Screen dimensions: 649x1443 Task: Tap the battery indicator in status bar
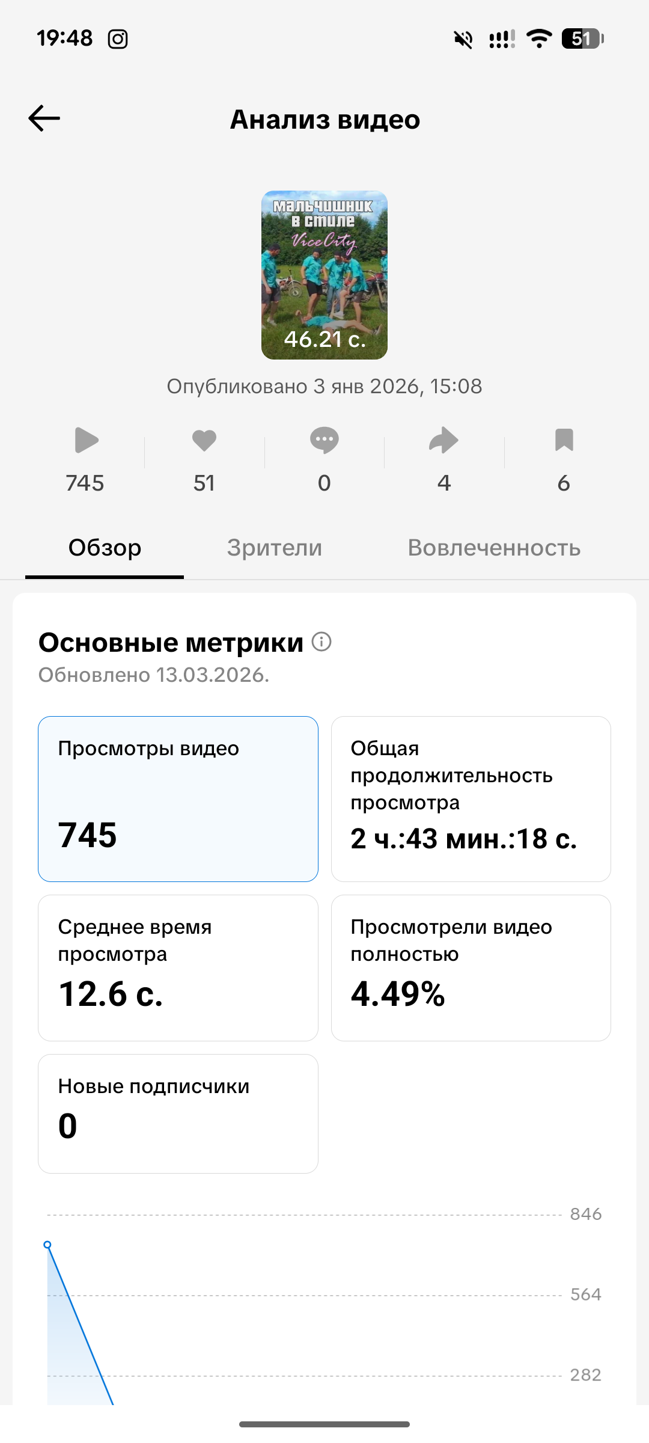pos(582,39)
